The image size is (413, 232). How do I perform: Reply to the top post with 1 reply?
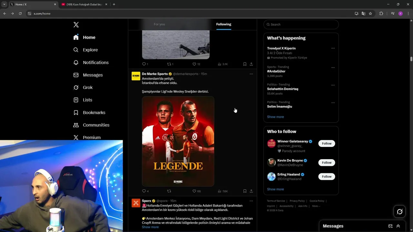point(145,64)
